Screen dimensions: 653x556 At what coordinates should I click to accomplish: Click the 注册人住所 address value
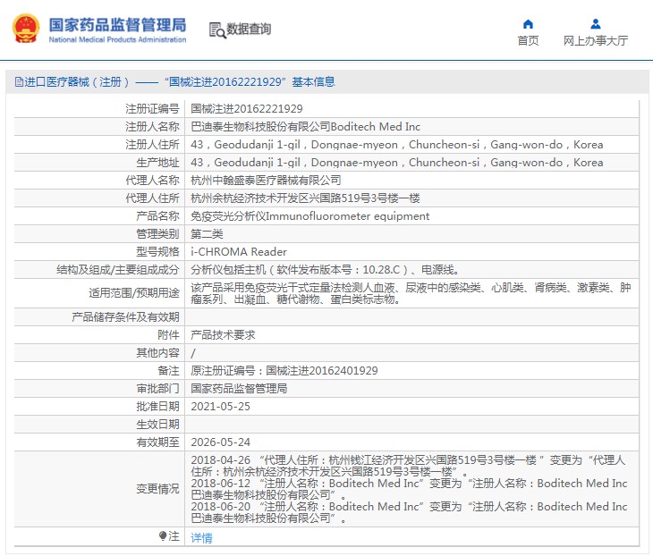coord(397,145)
